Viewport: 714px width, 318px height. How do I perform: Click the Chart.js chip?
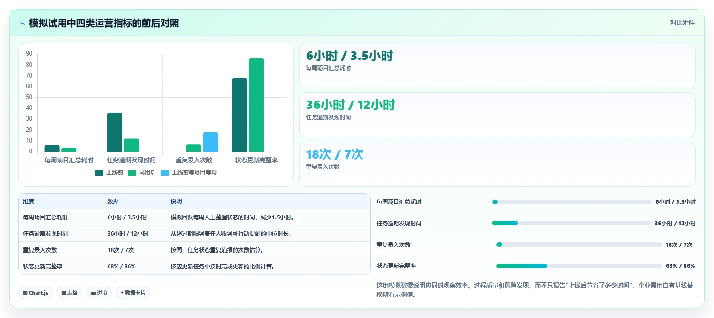point(36,293)
